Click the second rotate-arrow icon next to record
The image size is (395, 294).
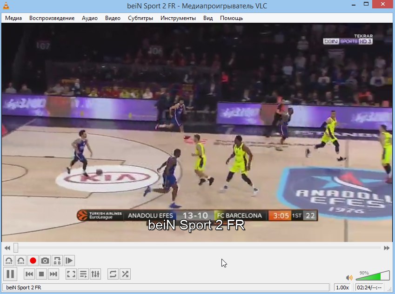(20, 261)
